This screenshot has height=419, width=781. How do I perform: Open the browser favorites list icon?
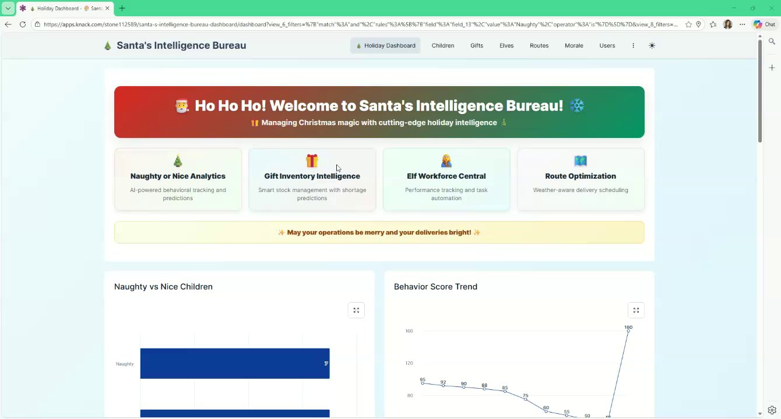[713, 24]
